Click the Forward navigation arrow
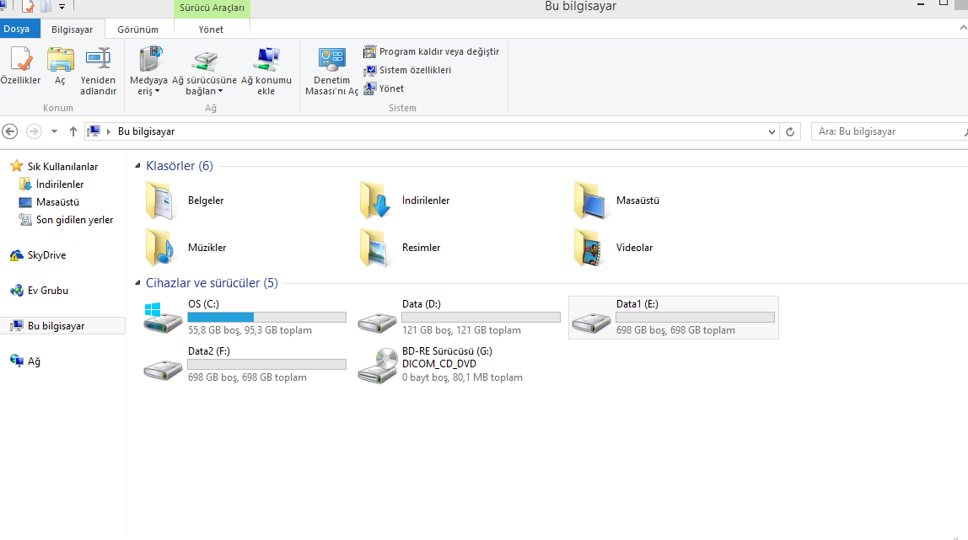Screen dimensions: 968x540 point(34,131)
